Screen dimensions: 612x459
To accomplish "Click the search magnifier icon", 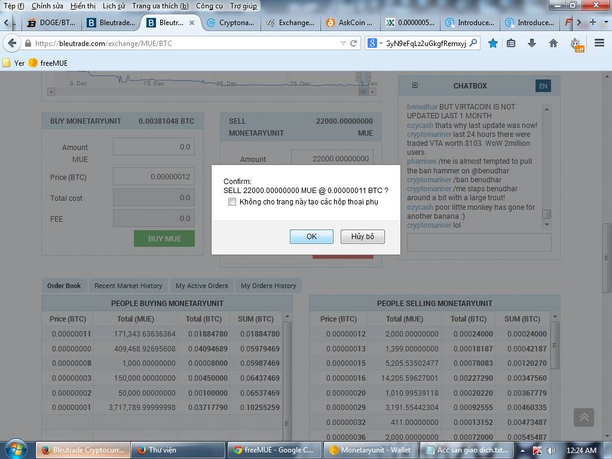I will tap(473, 43).
